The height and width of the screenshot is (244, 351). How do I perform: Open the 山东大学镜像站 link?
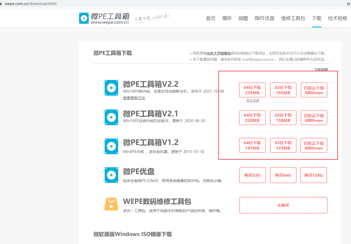coord(219,53)
